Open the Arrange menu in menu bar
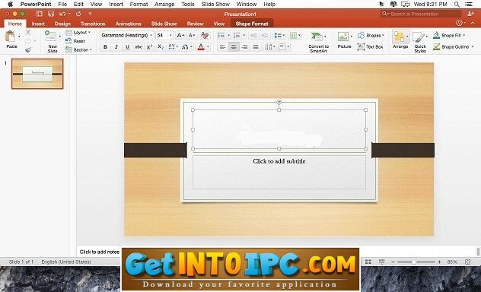The image size is (481, 292). (x=164, y=5)
